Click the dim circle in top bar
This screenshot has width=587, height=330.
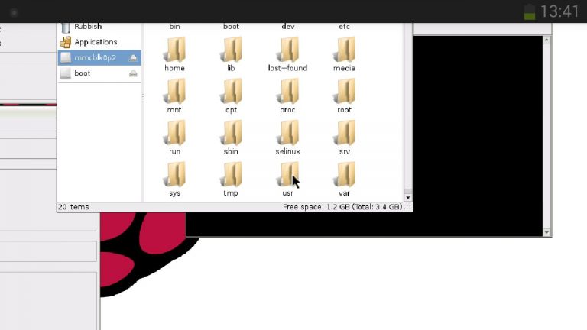point(15,13)
